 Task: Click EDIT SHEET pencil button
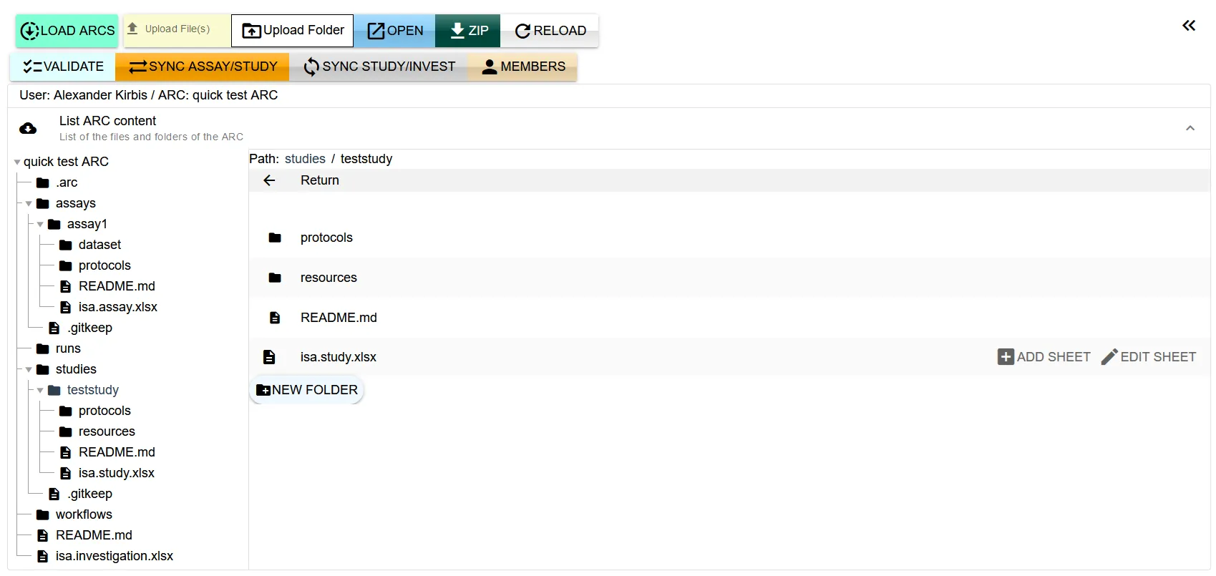pyautogui.click(x=1148, y=357)
